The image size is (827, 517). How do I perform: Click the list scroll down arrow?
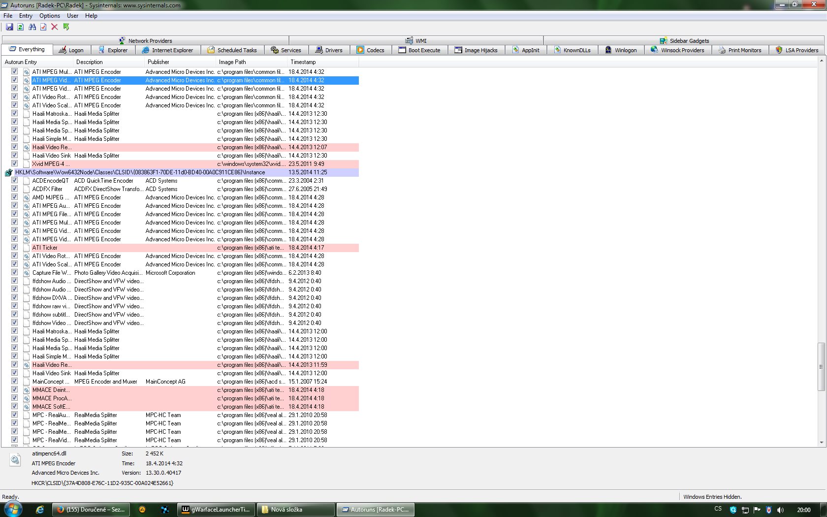pyautogui.click(x=821, y=443)
